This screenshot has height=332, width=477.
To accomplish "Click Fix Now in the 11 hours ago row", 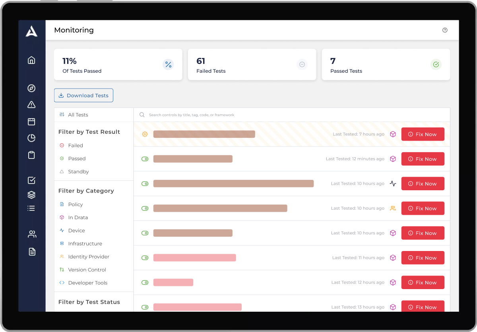I will click(423, 258).
